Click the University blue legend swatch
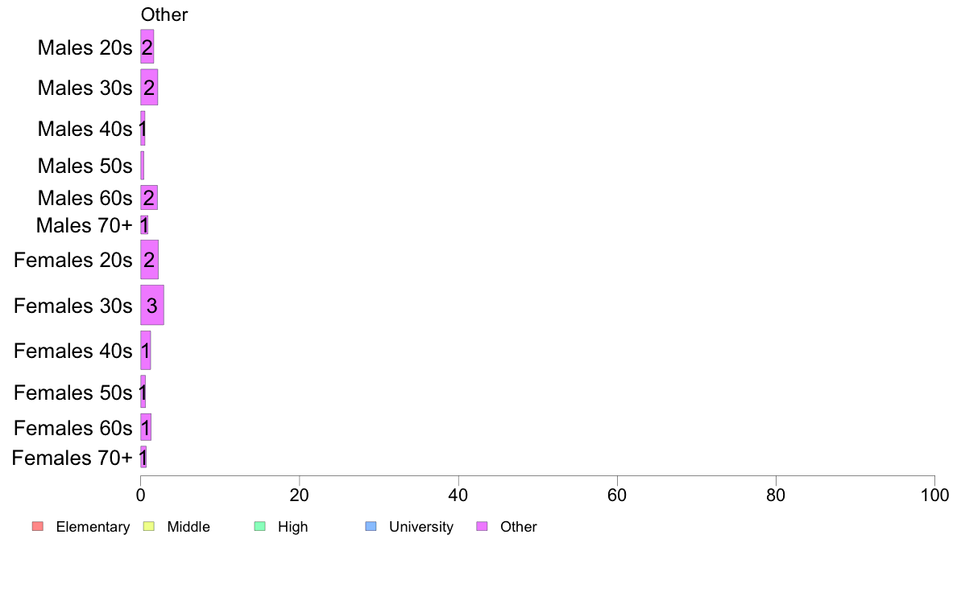This screenshot has width=957, height=592. (371, 526)
